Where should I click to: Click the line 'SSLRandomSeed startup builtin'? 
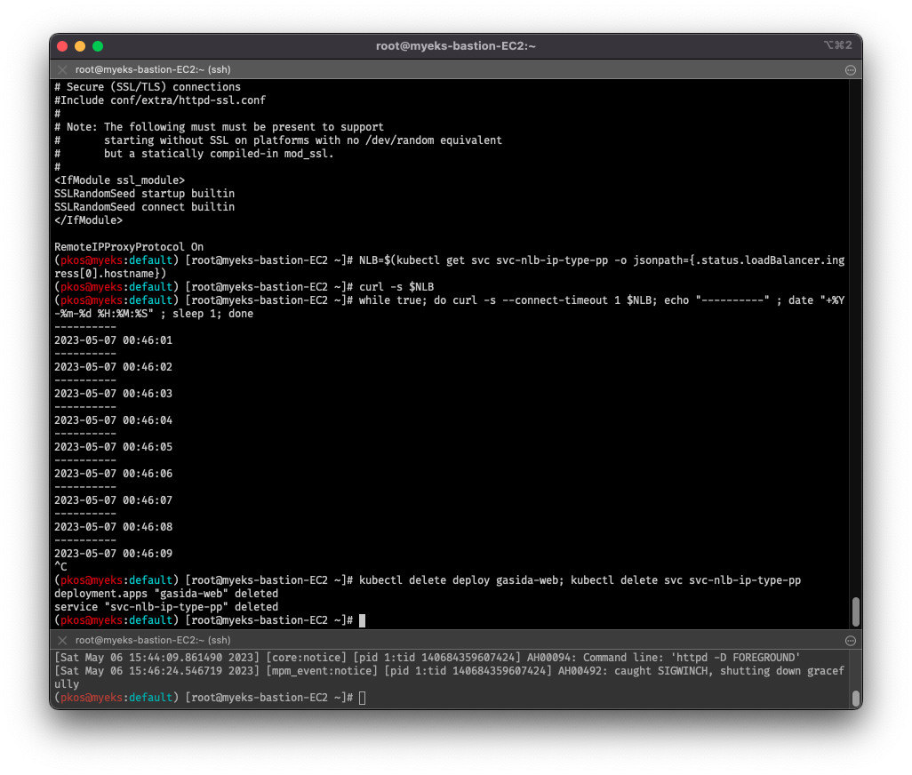(144, 194)
